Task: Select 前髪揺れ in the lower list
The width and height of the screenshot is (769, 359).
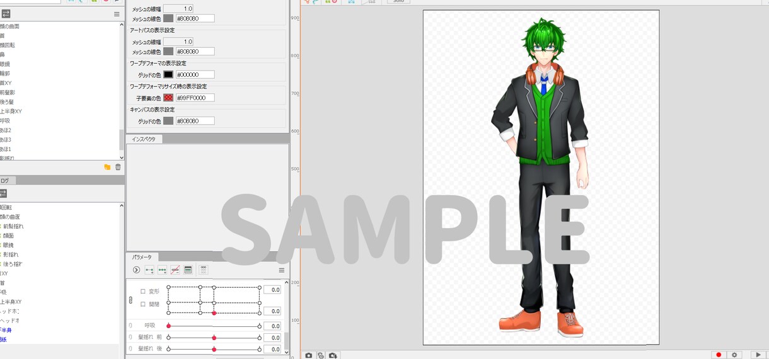Action: (x=14, y=226)
